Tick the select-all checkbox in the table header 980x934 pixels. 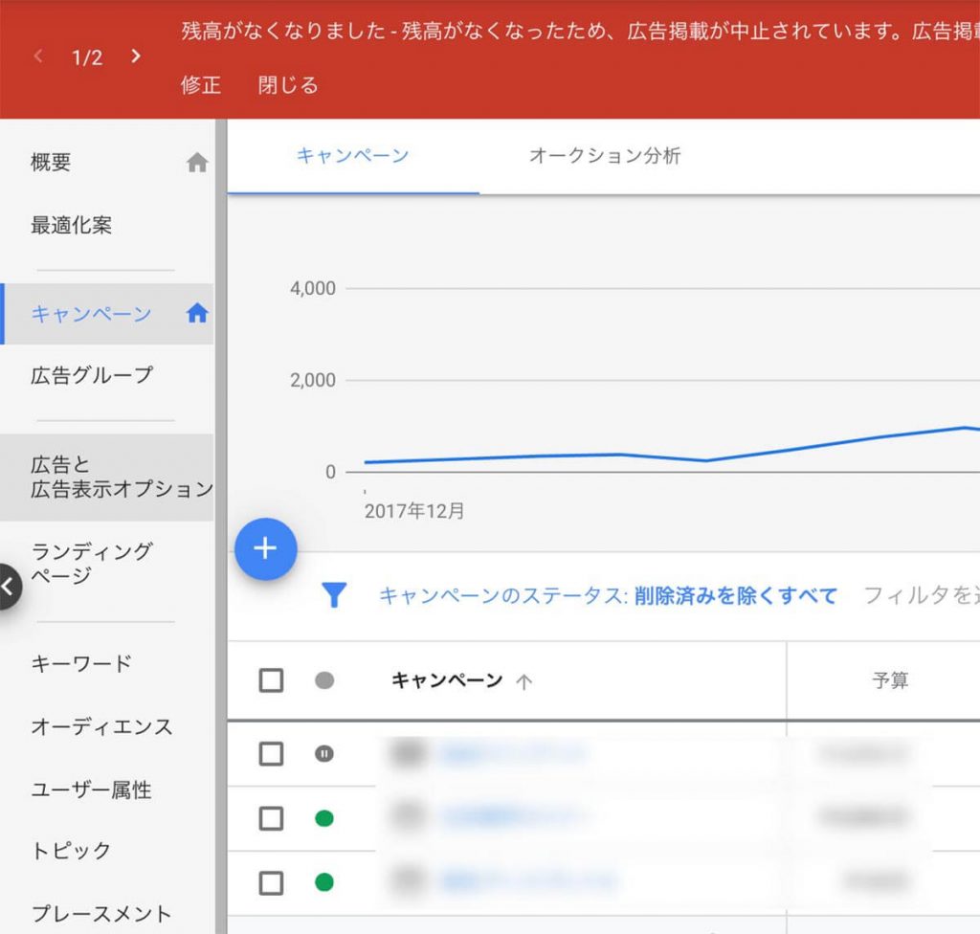tap(271, 680)
